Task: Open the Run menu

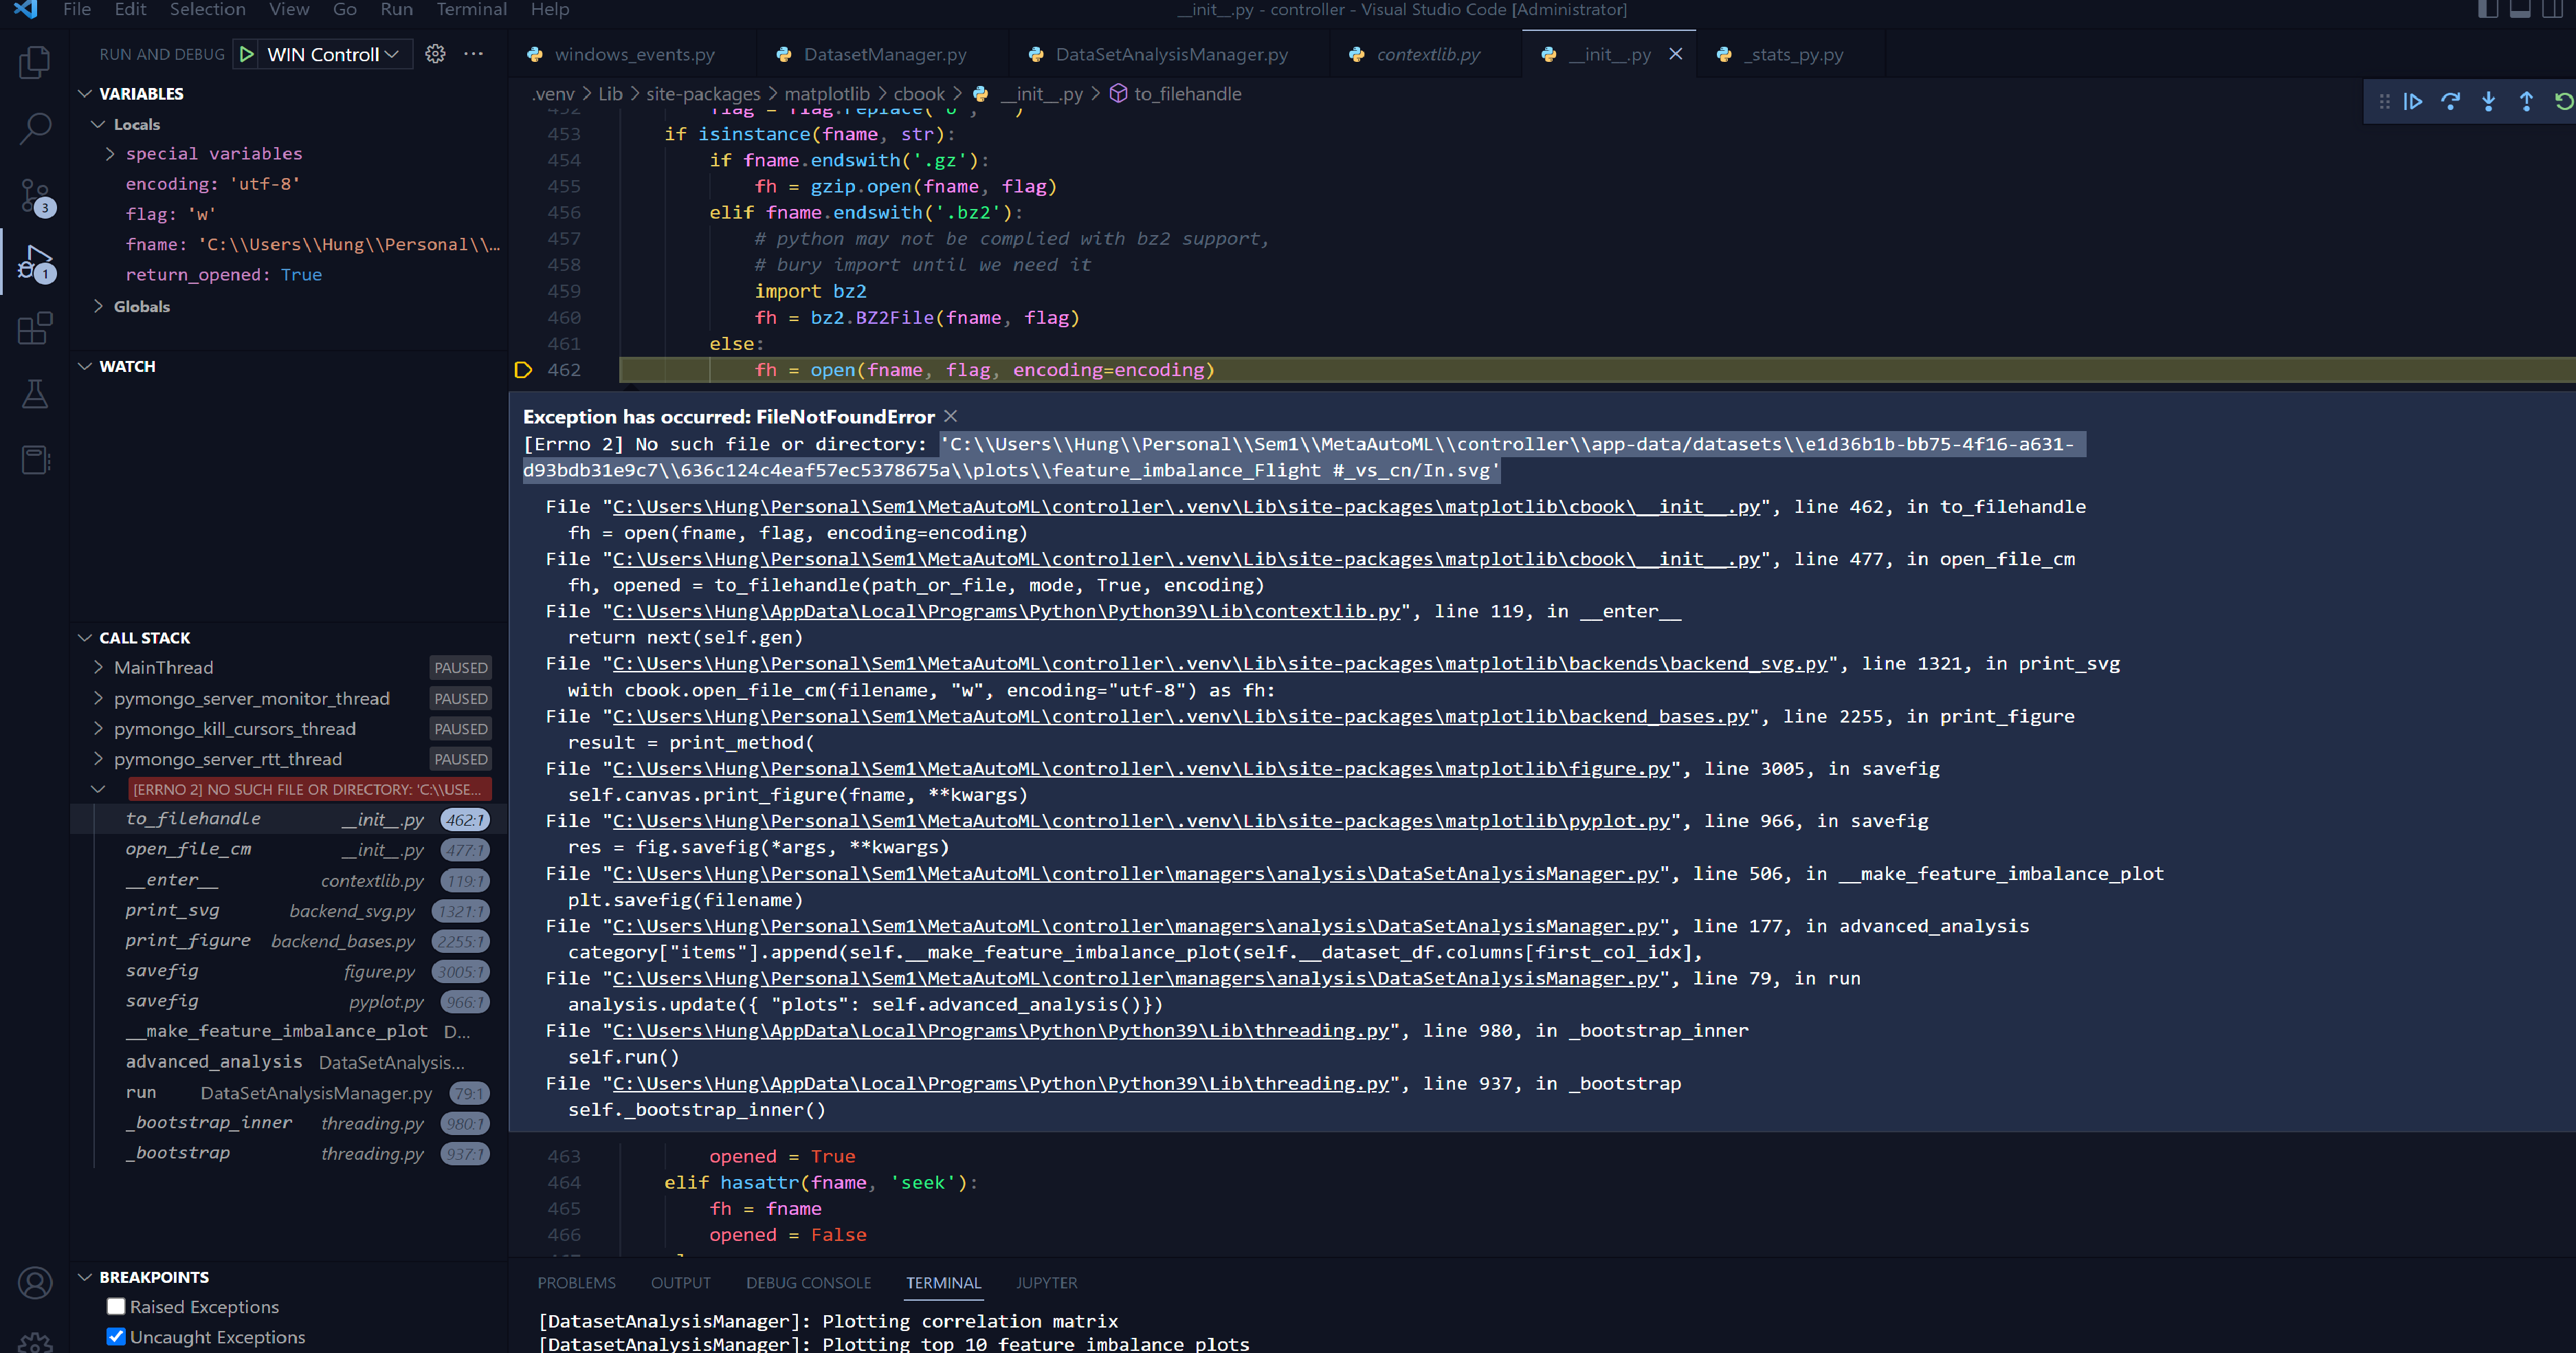Action: pyautogui.click(x=396, y=10)
